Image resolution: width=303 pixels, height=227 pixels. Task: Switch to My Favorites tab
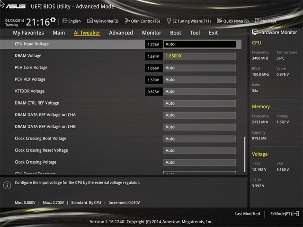(x=28, y=33)
